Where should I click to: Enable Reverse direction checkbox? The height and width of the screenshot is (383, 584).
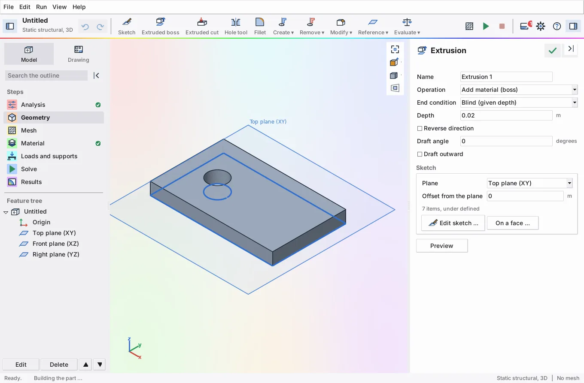[420, 128]
